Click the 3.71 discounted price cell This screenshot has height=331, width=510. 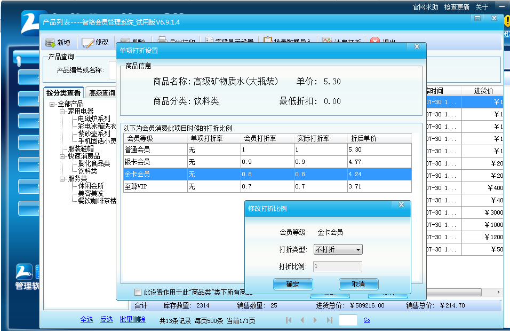380,186
